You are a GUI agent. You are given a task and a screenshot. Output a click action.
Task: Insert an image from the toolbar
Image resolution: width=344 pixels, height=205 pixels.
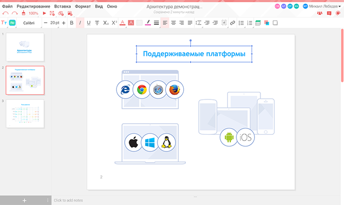70,13
